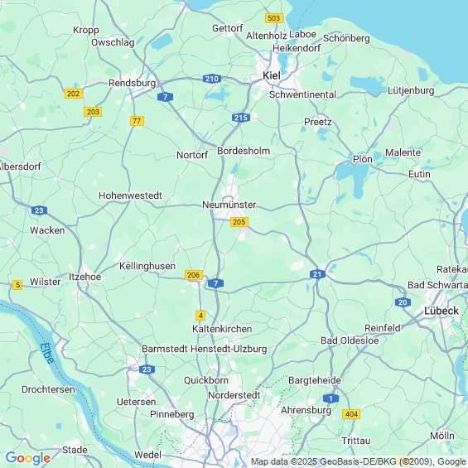Select the Neumünster town label
468x468 pixels.
(x=229, y=205)
